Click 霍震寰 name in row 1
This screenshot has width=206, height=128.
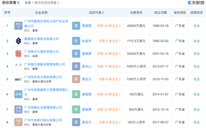(x=87, y=26)
